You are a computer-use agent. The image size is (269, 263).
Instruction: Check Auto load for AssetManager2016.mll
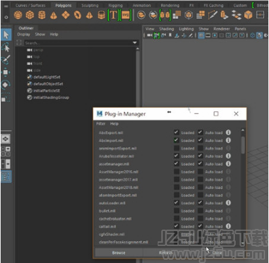pyautogui.click(x=200, y=171)
